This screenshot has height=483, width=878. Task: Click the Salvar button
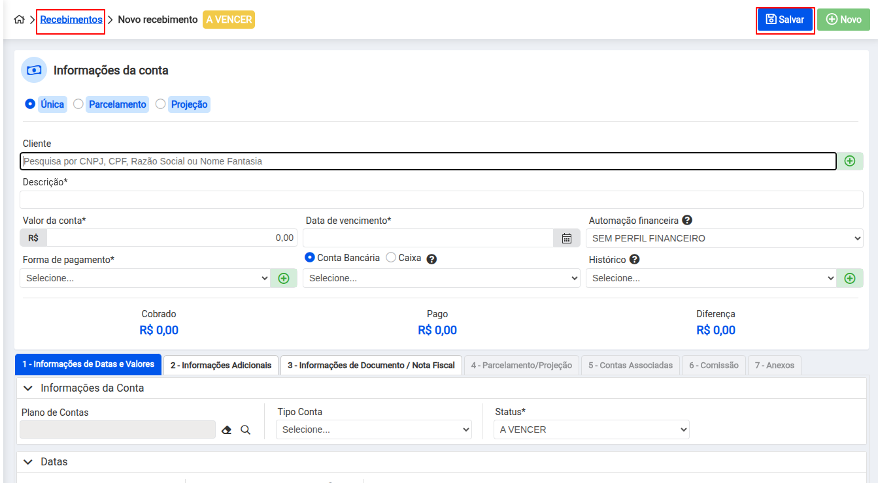pyautogui.click(x=785, y=20)
